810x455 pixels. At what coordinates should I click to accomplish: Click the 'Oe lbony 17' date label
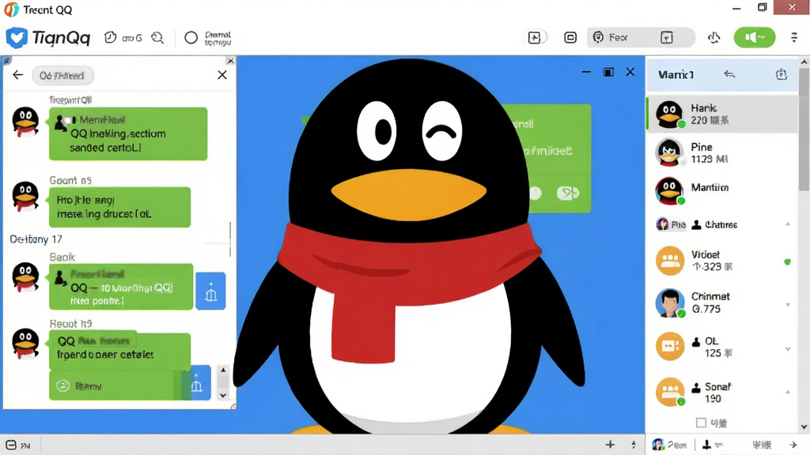[x=36, y=239]
